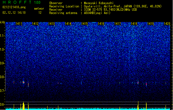Image resolution: width=173 pixels, height=110 pixels.
Task: Click the 1420 time marker
Action: (167, 24)
